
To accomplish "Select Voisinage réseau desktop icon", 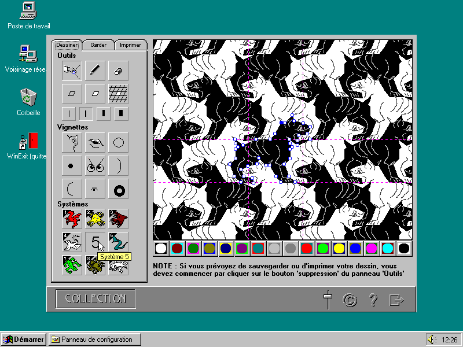I will coord(26,59).
